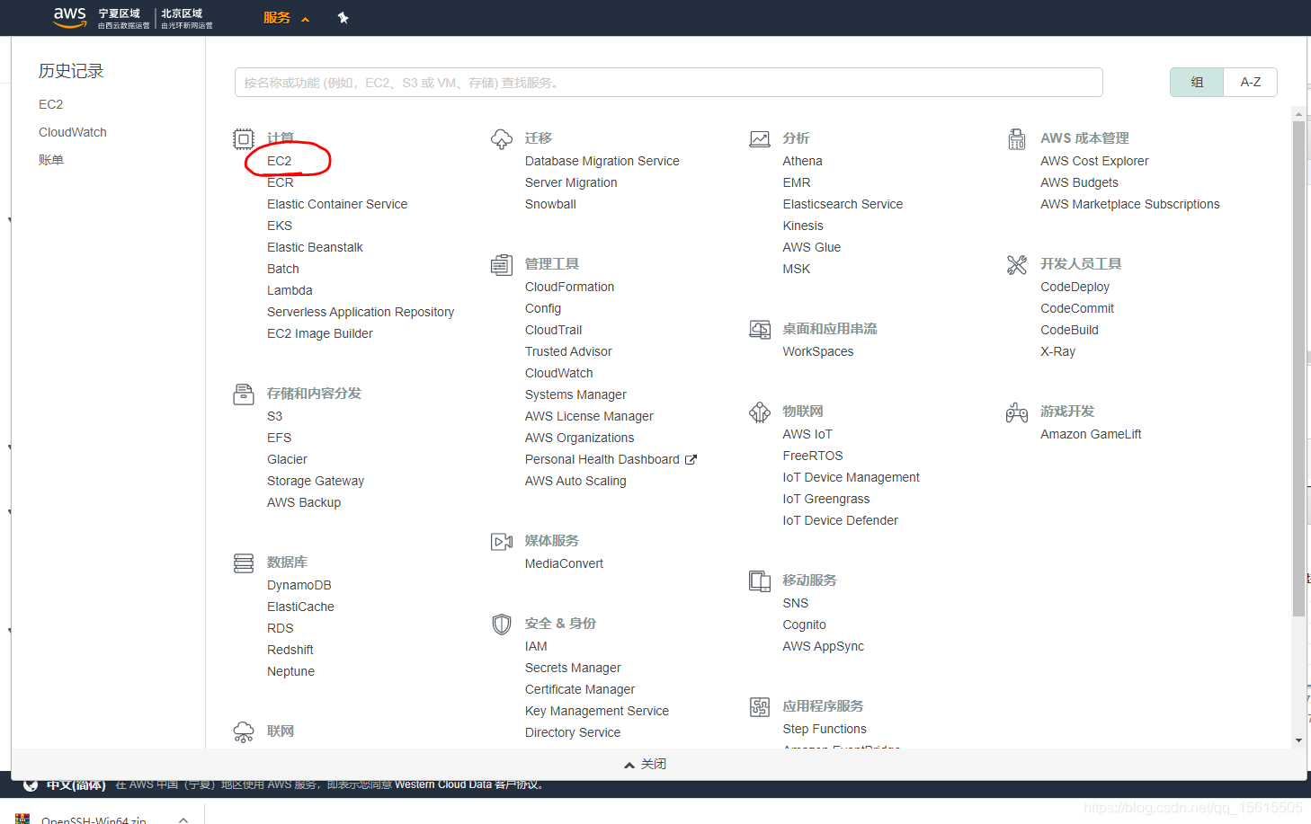The height and width of the screenshot is (824, 1311).
Task: Open Amazon GameLift
Action: (1091, 434)
